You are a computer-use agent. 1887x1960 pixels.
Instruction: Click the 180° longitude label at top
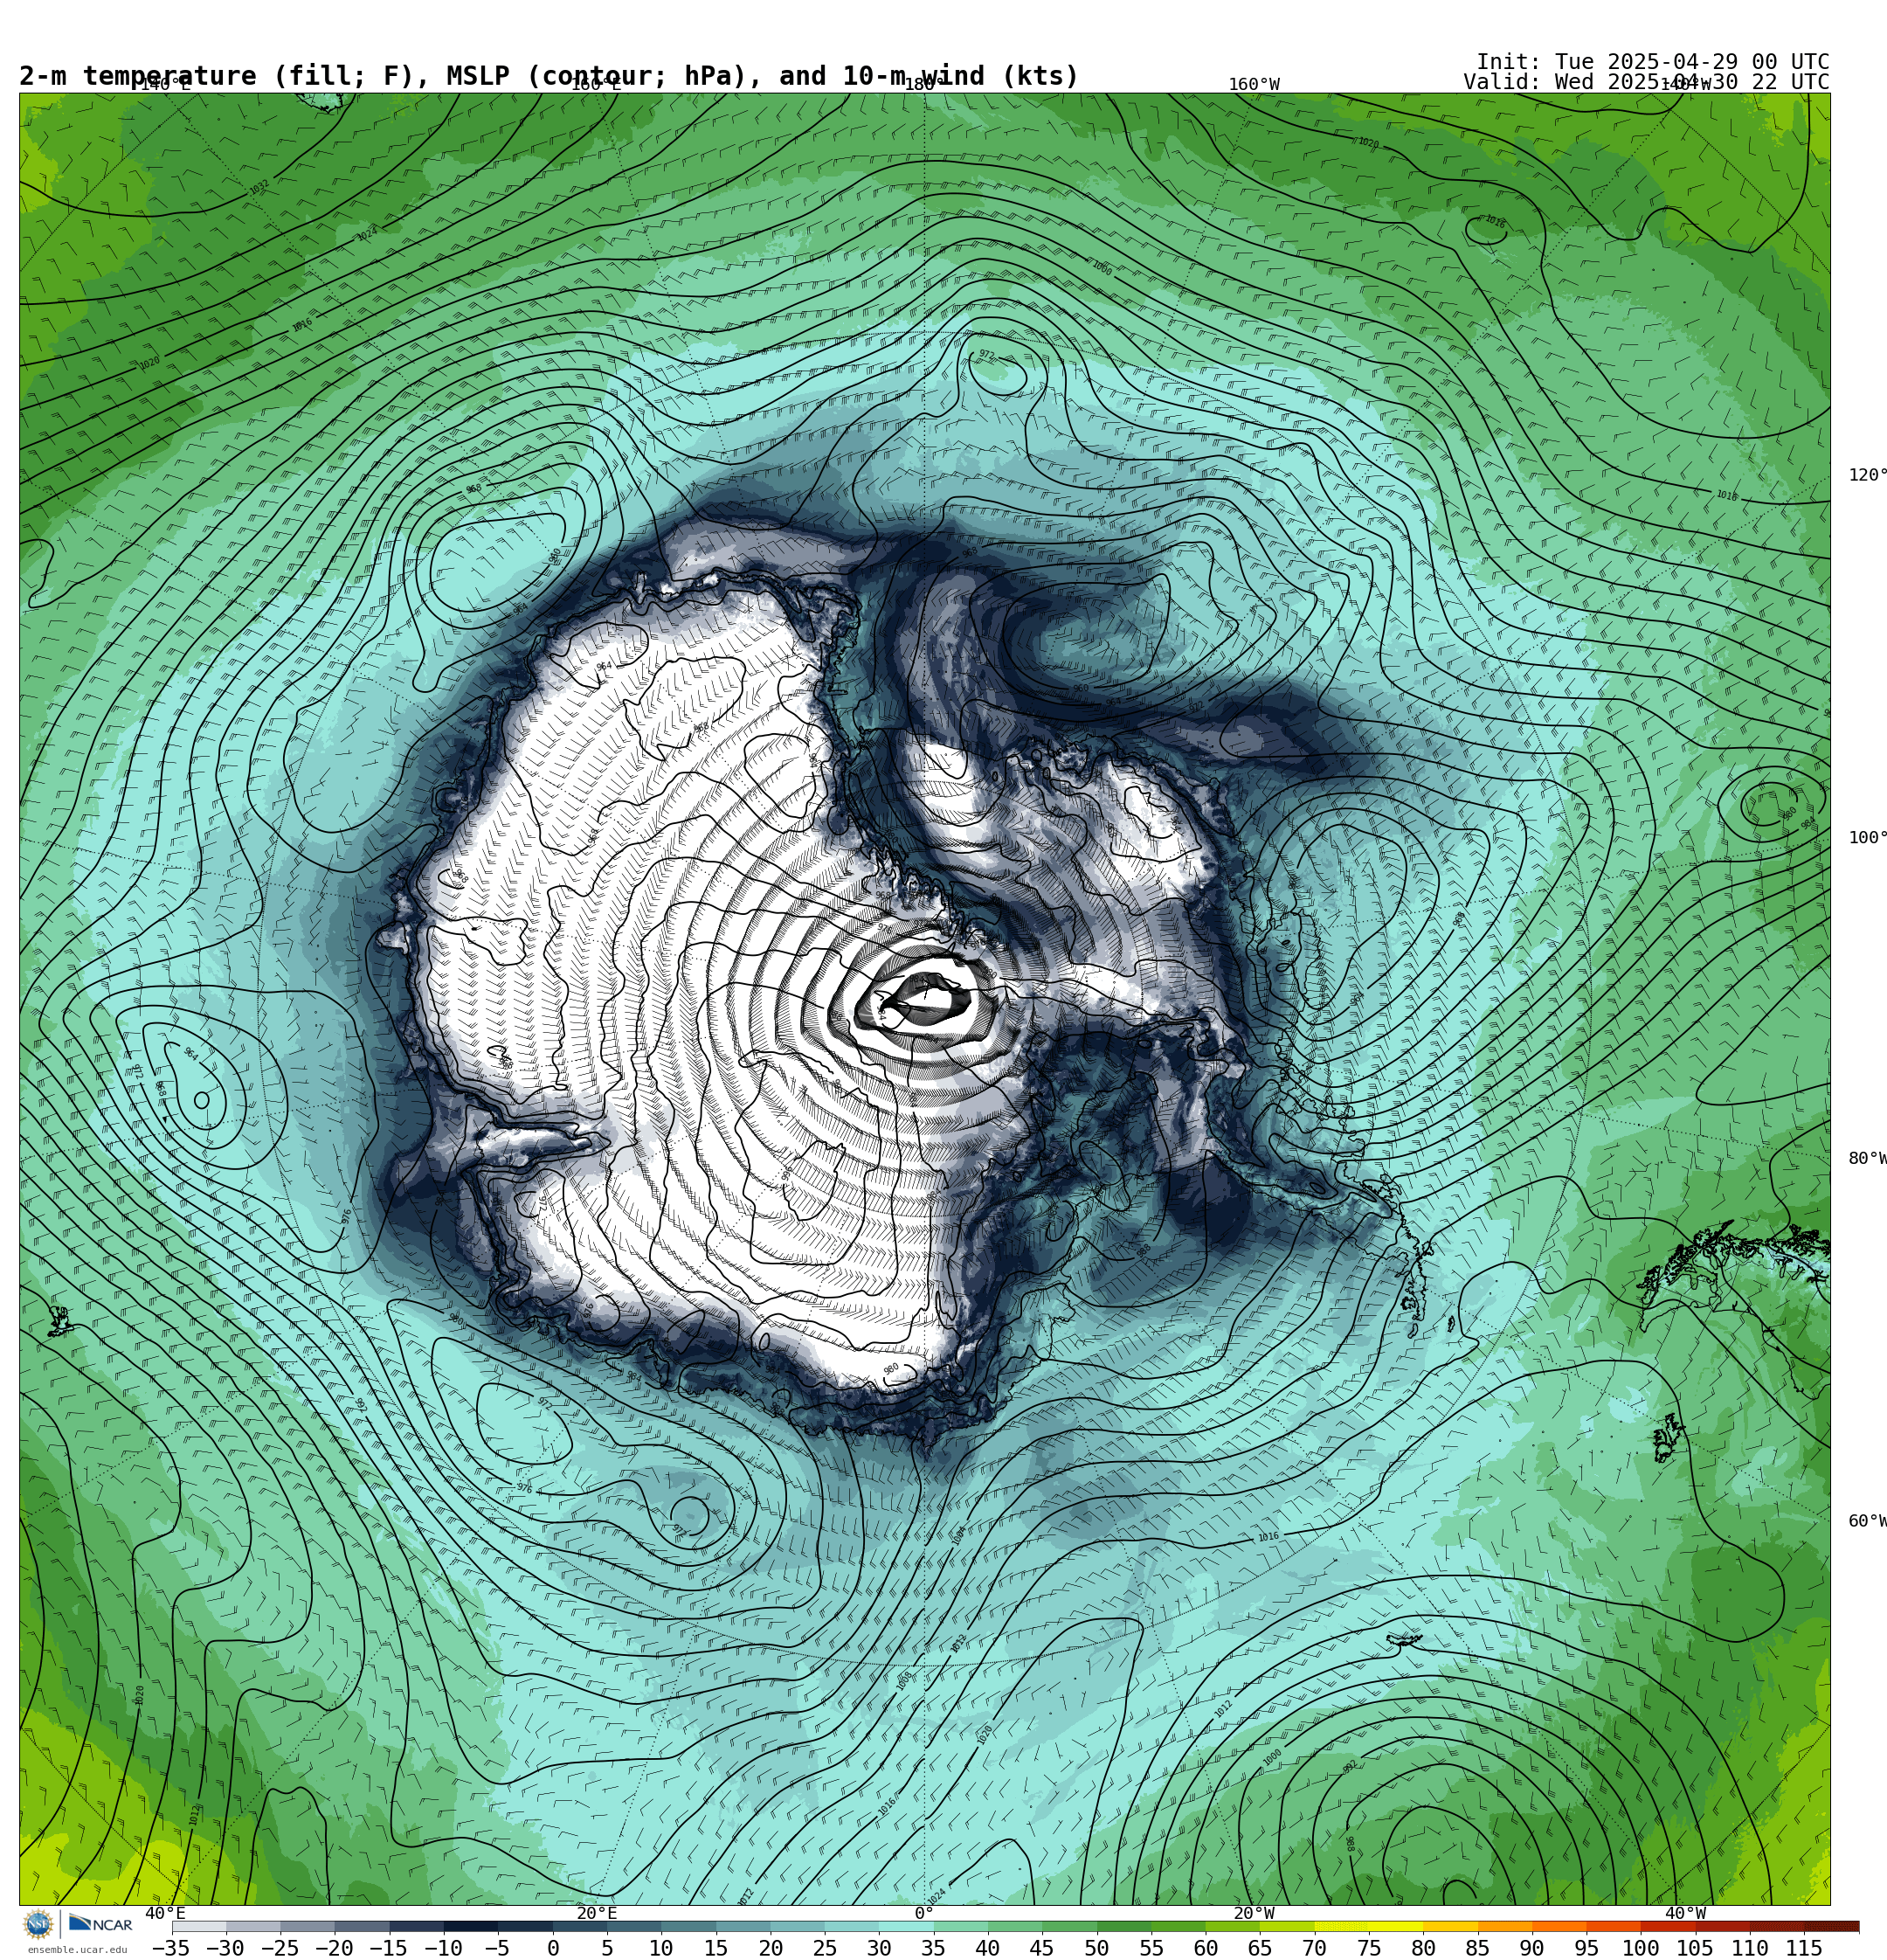point(924,84)
